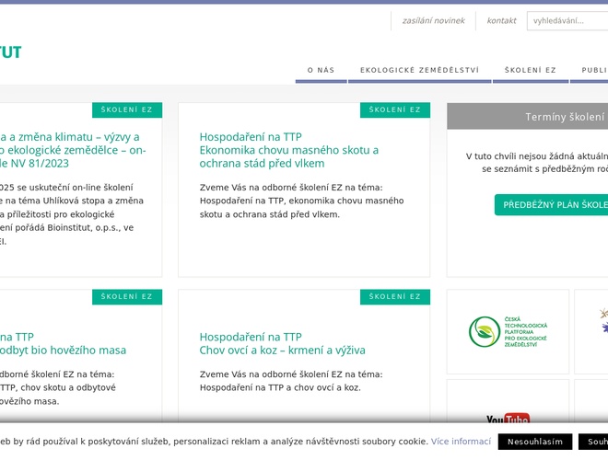Click ŠKOLENÍ EZ tag on climate change card
608x460 pixels.
tap(126, 110)
